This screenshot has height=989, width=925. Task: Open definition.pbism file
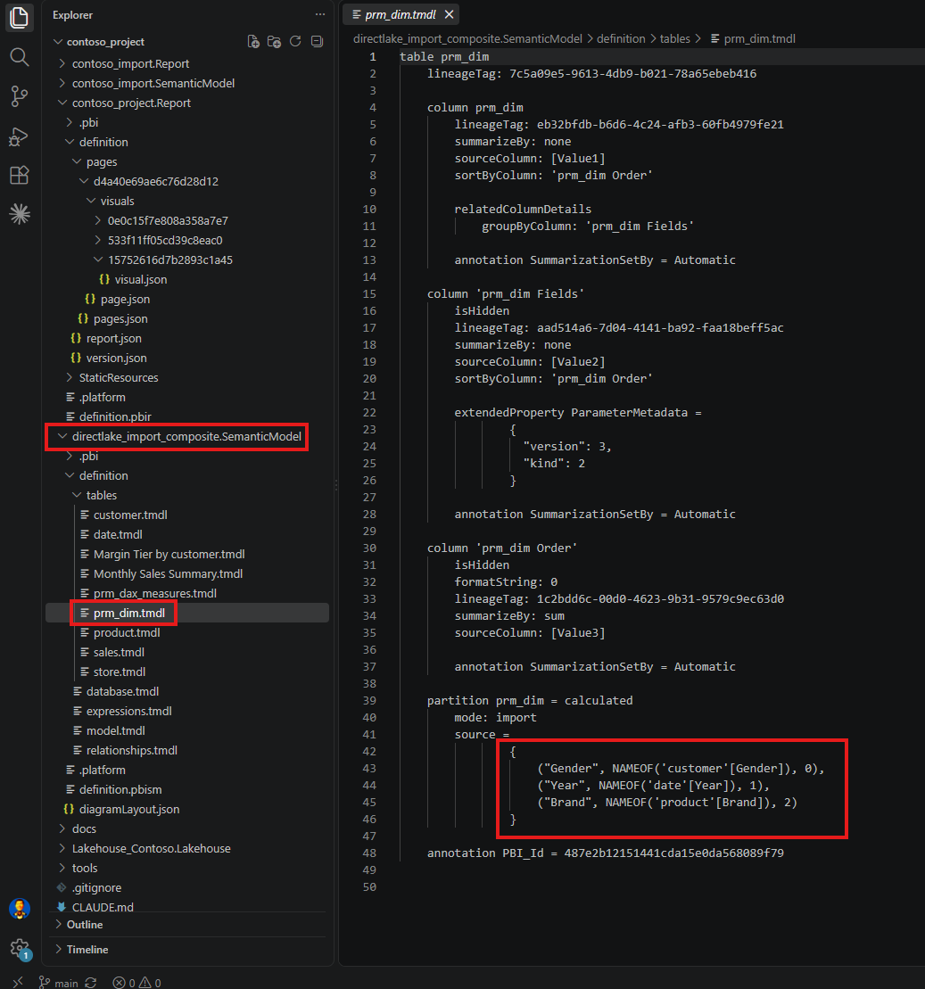point(120,789)
